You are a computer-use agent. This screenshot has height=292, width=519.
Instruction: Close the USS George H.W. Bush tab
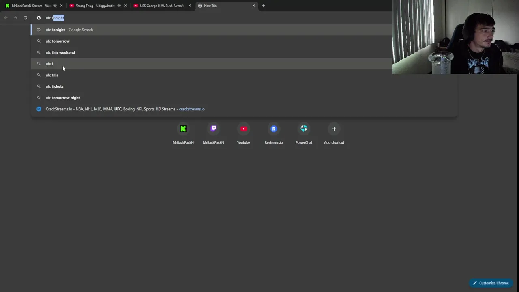pos(189,6)
